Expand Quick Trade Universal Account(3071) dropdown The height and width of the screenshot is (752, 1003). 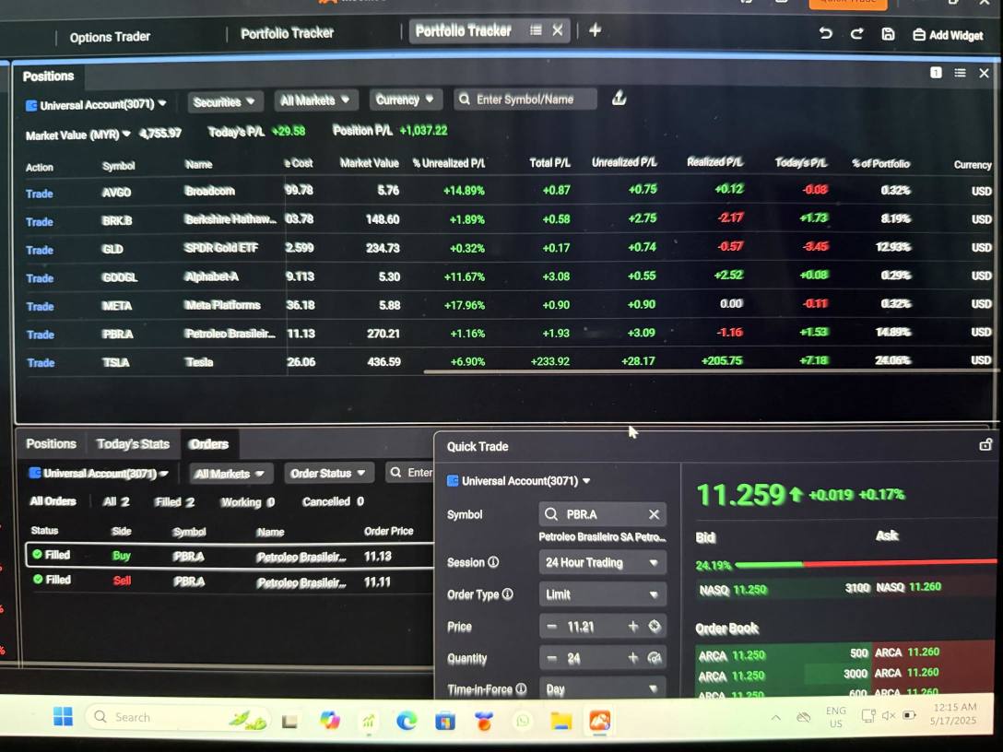coord(519,480)
